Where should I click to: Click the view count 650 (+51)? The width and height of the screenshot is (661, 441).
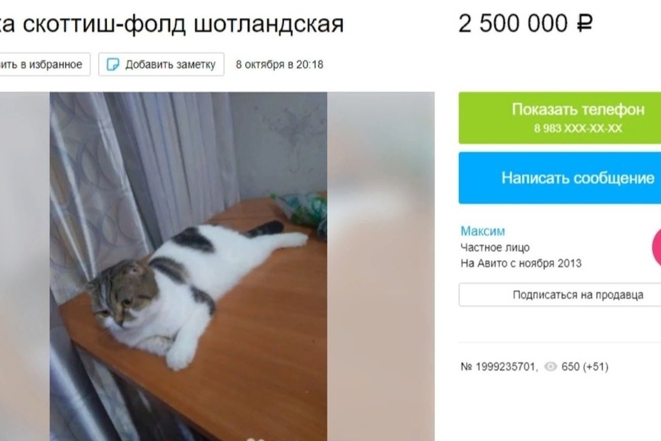(x=584, y=367)
